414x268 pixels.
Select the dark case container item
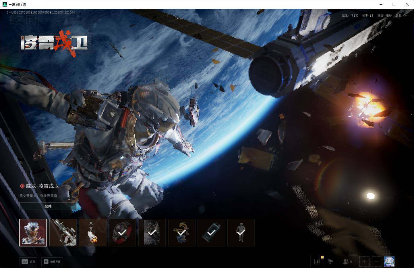211,233
